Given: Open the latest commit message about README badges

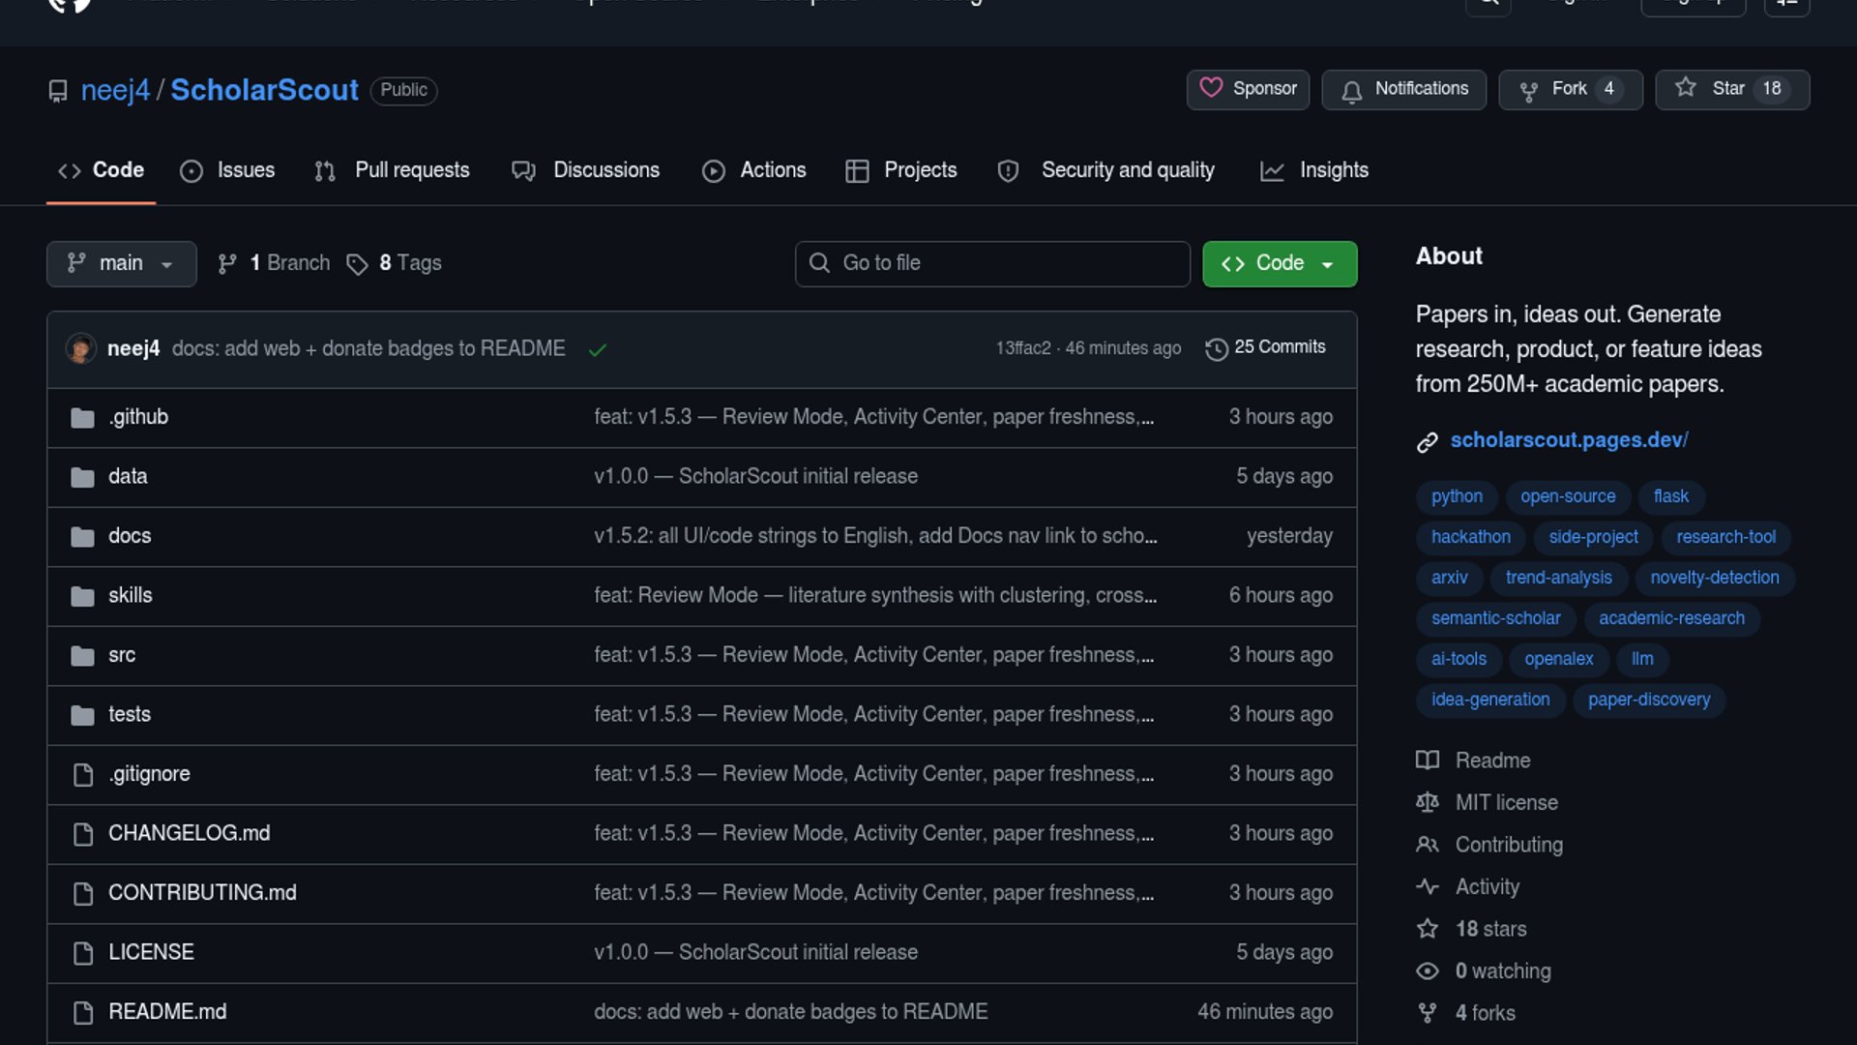Looking at the screenshot, I should tap(368, 348).
